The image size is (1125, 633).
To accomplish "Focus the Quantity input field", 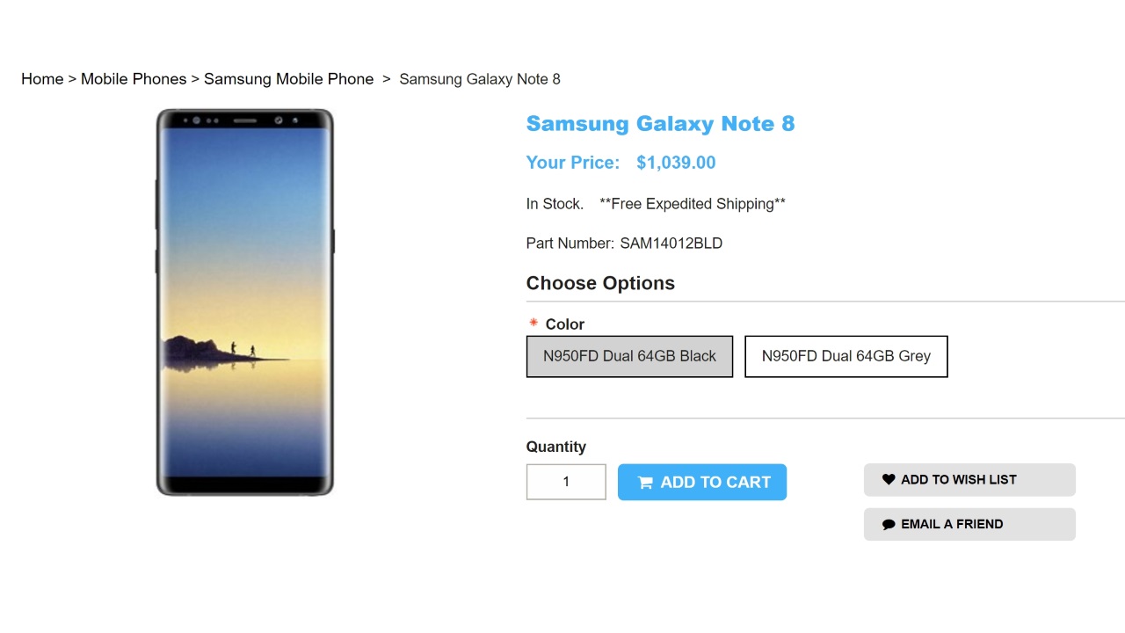I will click(566, 482).
